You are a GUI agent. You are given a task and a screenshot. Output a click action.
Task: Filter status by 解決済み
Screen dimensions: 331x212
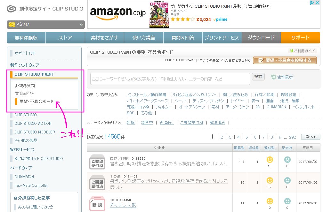pos(217,123)
